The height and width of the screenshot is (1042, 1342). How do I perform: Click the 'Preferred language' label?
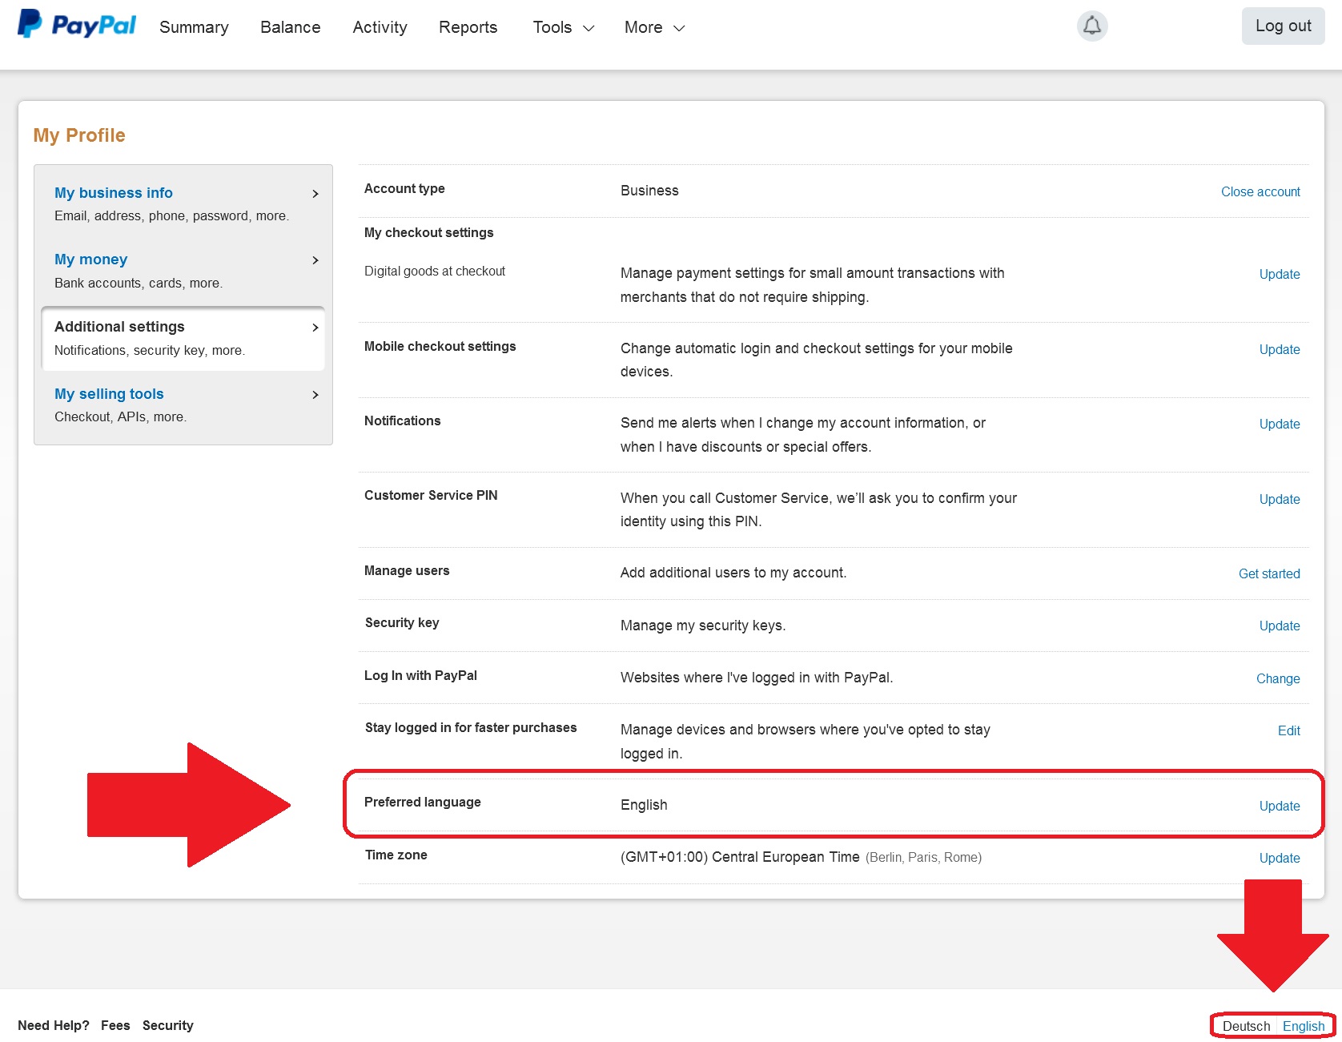pos(423,803)
